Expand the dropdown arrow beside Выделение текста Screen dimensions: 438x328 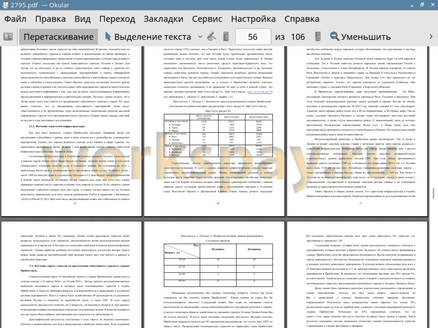point(200,37)
